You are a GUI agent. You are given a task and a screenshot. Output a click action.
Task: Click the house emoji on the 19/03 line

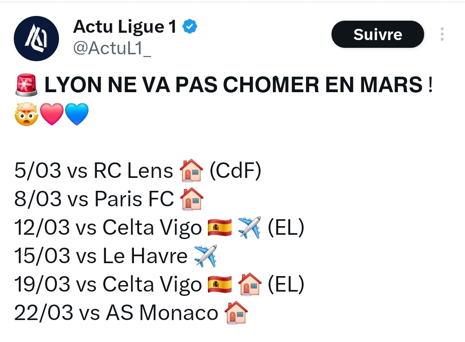[x=249, y=284]
